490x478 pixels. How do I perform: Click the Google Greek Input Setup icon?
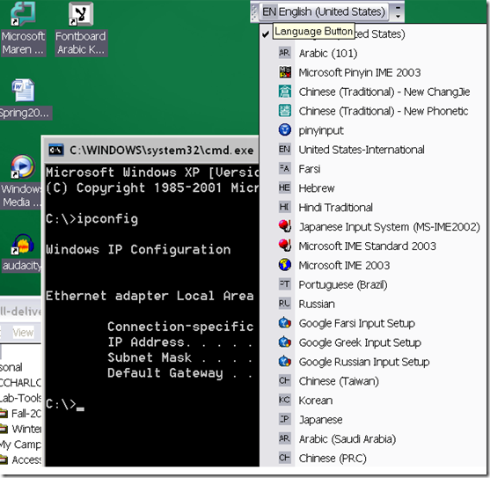pyautogui.click(x=285, y=342)
